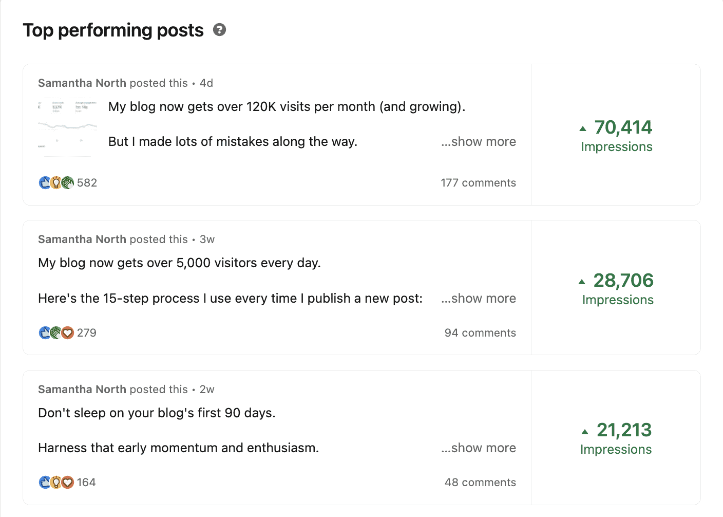Open 177 comments on the top post
This screenshot has width=723, height=517.
click(x=478, y=182)
